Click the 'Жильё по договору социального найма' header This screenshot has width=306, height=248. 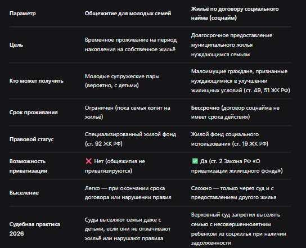click(235, 13)
